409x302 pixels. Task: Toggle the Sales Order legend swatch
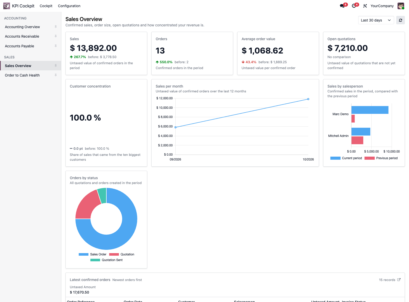coord(84,254)
